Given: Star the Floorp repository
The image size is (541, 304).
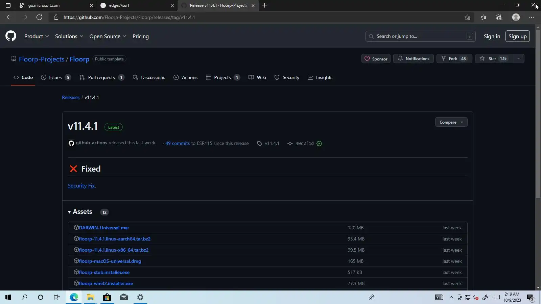Looking at the screenshot, I should pos(494,59).
